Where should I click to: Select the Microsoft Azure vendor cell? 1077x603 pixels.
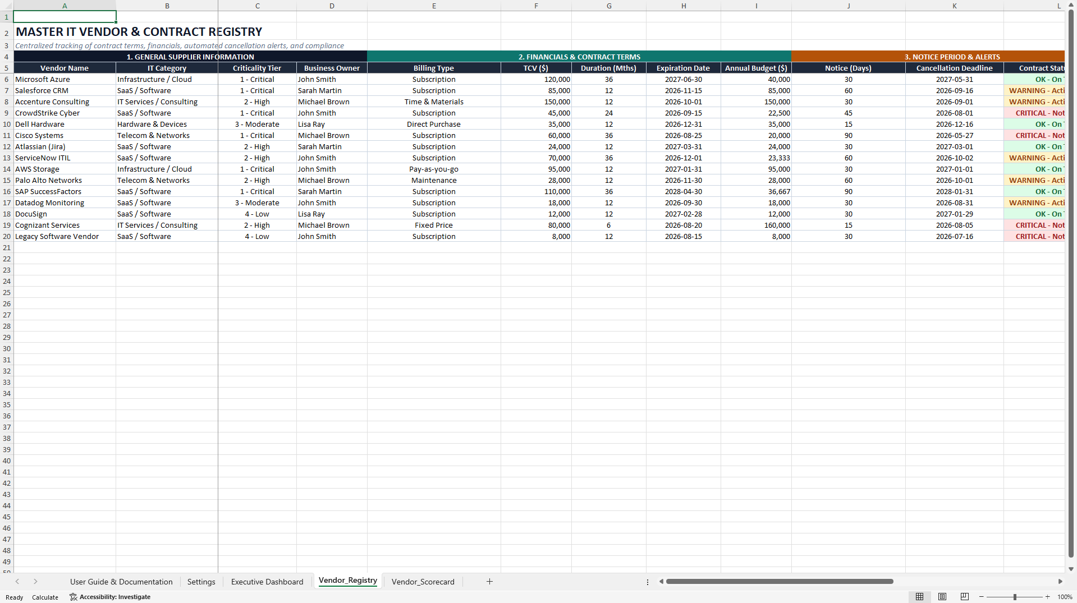65,79
